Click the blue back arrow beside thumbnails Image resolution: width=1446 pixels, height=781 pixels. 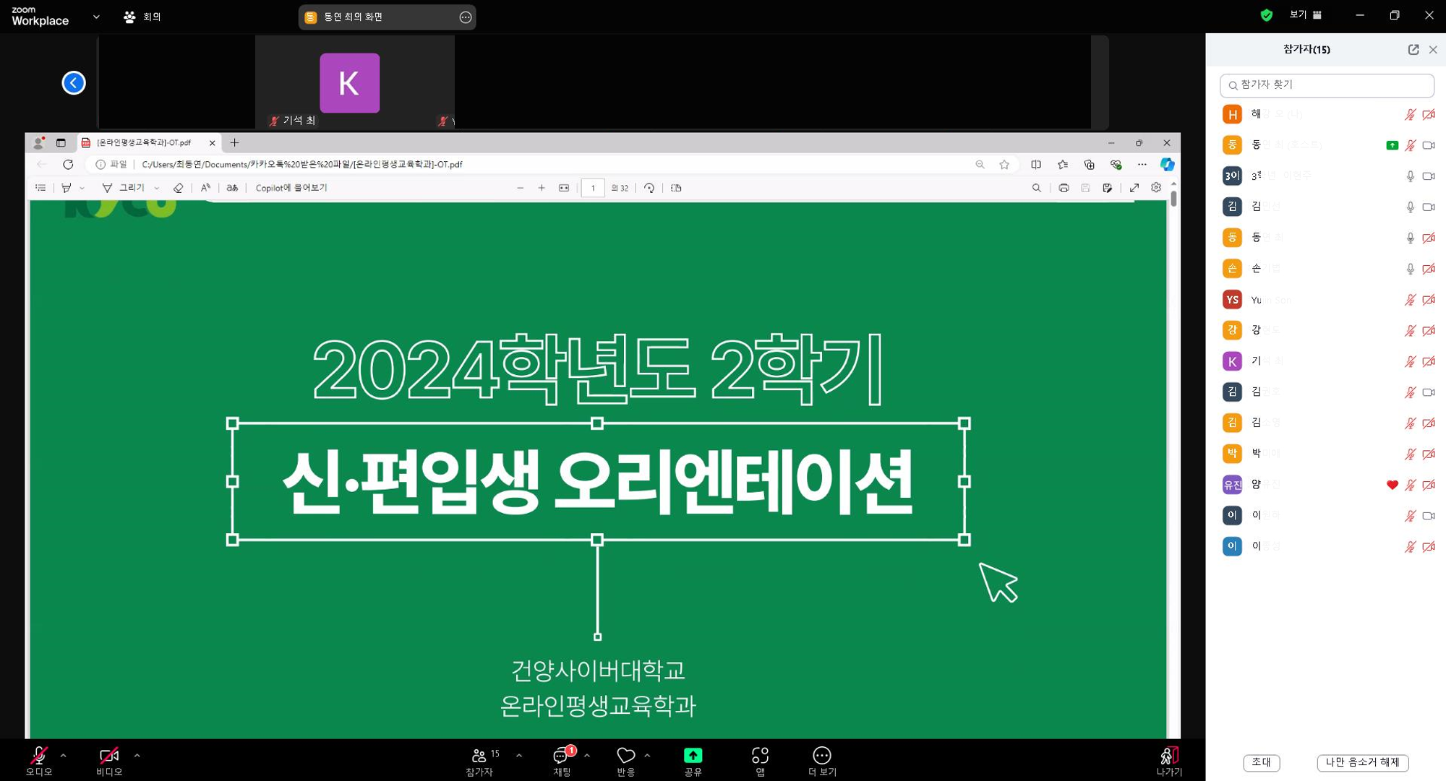pos(74,82)
